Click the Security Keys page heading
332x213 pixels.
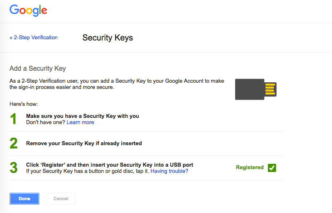click(x=108, y=38)
